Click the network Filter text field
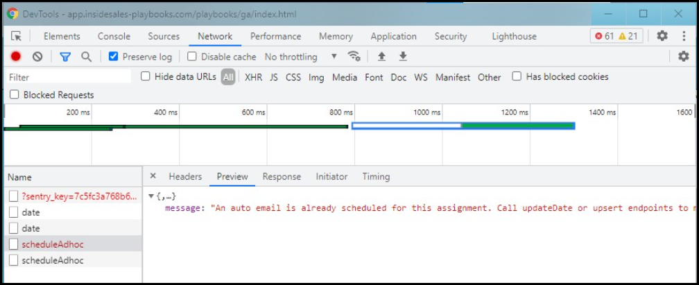699x285 pixels. (69, 77)
